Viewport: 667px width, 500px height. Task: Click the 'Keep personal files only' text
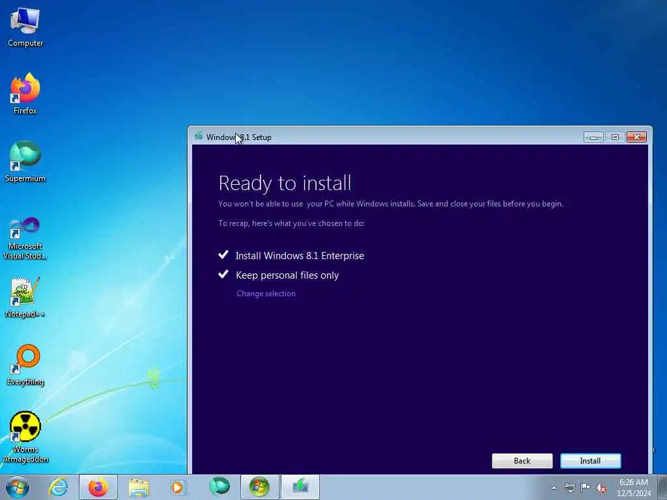click(x=287, y=275)
